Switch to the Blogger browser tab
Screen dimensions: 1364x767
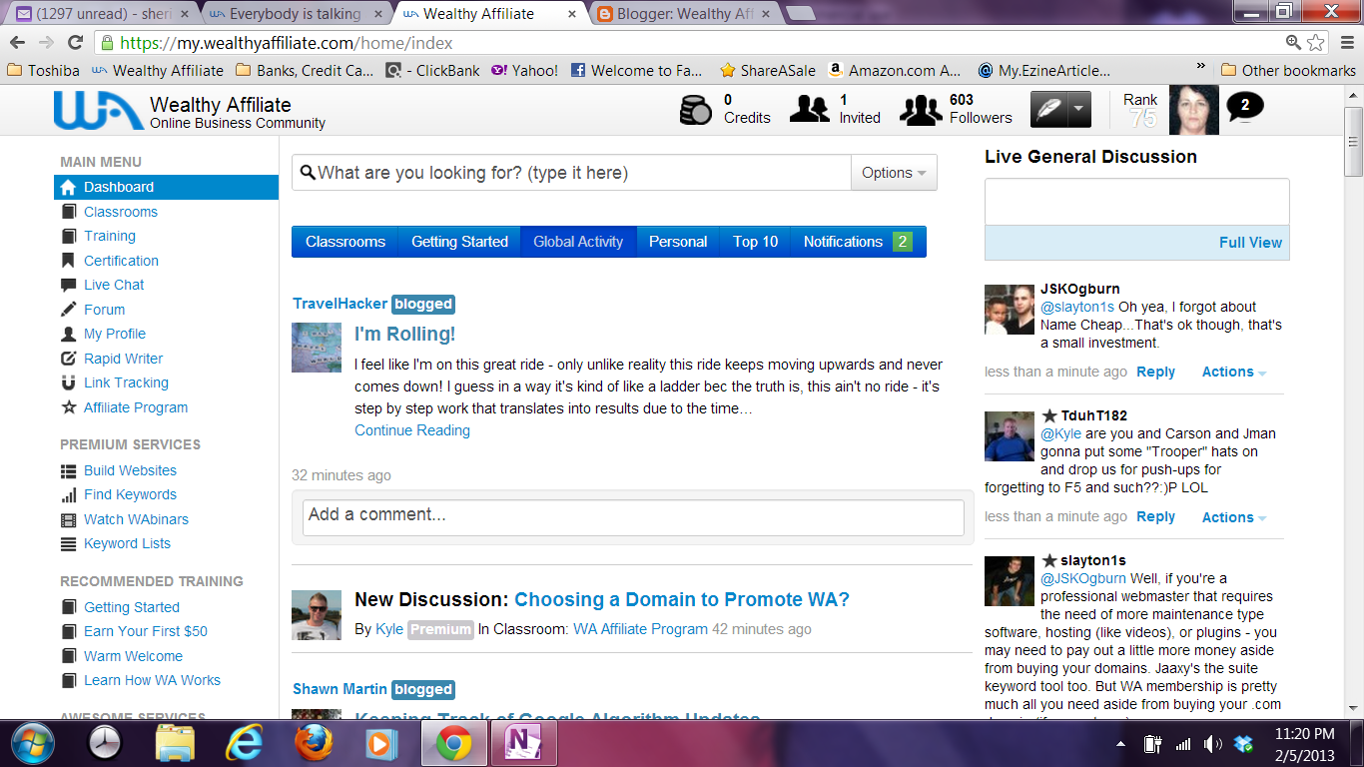pyautogui.click(x=684, y=14)
